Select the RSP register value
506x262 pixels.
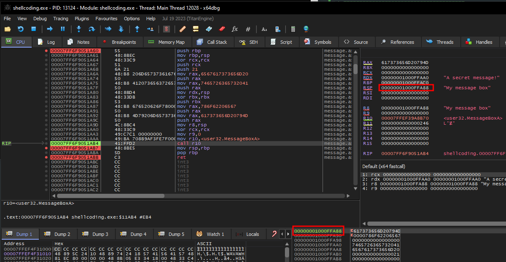405,88
